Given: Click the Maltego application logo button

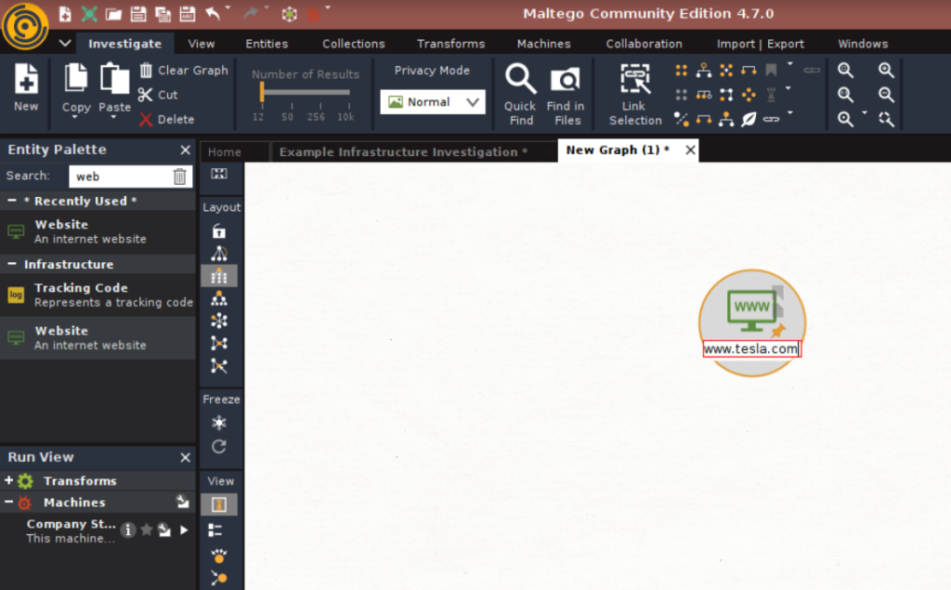Looking at the screenshot, I should point(25,25).
